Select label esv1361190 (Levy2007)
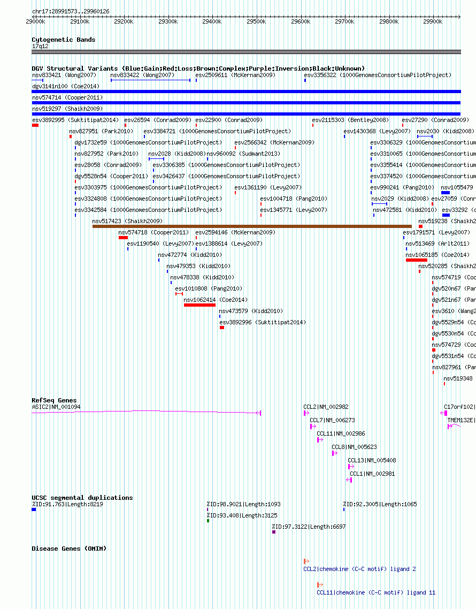The image size is (476, 609). point(268,188)
